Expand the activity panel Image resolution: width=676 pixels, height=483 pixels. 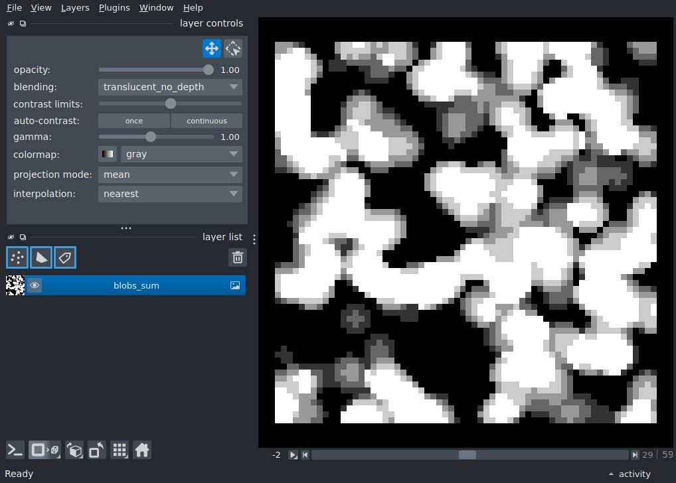point(630,474)
